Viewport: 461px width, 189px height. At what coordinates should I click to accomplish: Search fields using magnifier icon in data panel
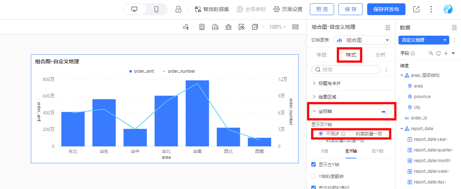[431, 53]
